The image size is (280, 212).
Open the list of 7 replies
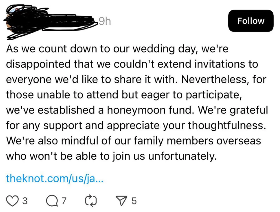(x=64, y=201)
